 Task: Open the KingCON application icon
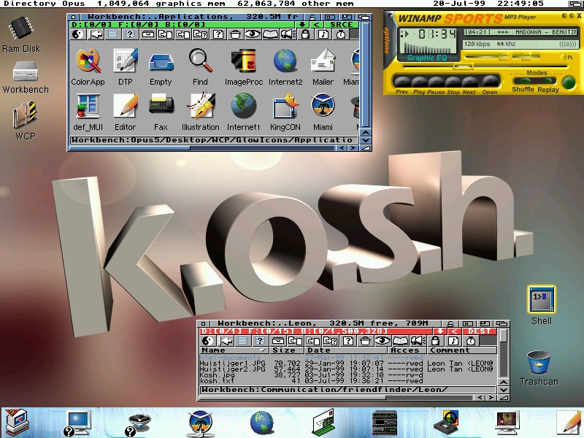tap(286, 107)
